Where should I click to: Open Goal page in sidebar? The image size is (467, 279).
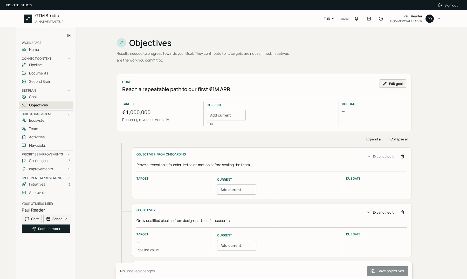46,97
